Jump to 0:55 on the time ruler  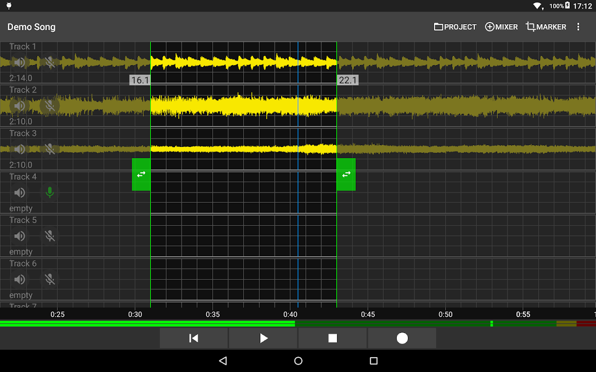click(x=523, y=314)
